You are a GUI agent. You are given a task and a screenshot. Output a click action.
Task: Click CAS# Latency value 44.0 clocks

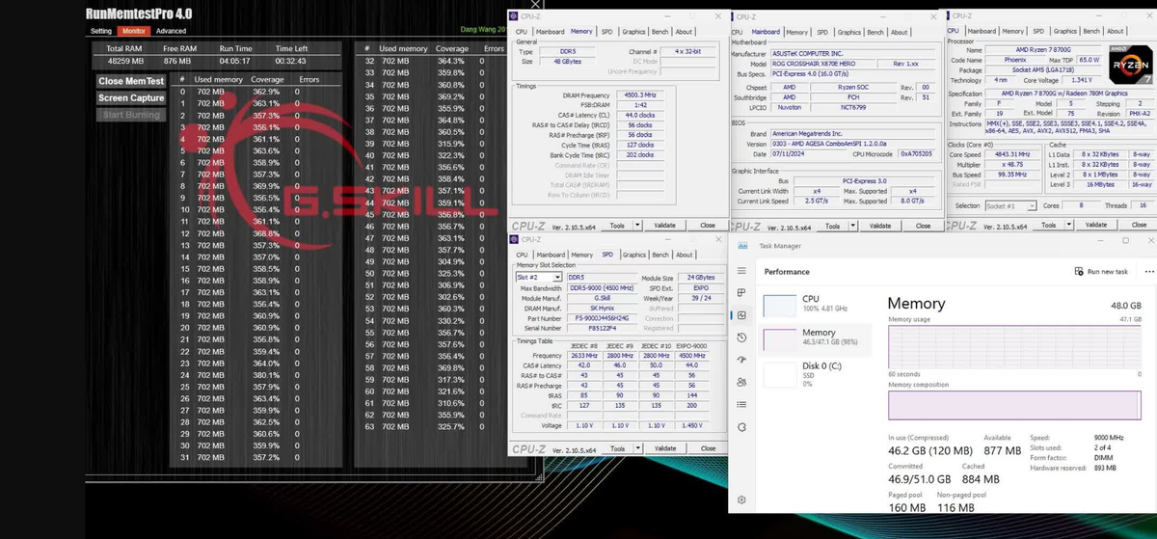click(x=639, y=115)
